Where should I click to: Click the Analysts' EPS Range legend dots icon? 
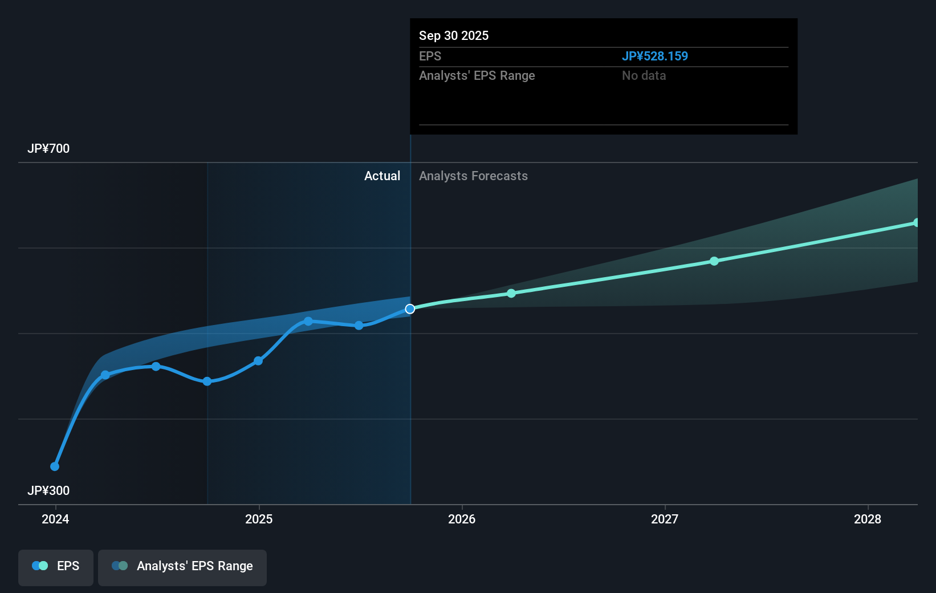(120, 566)
